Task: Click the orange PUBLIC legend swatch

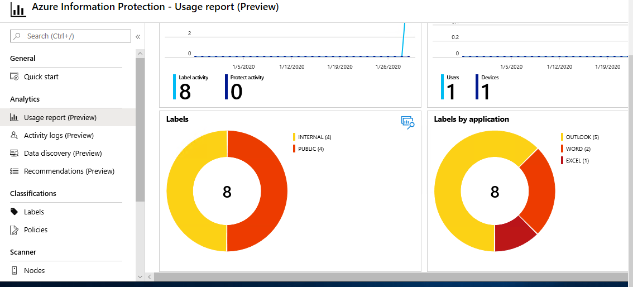Action: pos(294,149)
